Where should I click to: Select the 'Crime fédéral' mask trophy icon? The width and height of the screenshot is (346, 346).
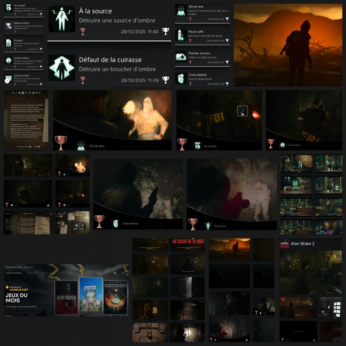point(181,78)
